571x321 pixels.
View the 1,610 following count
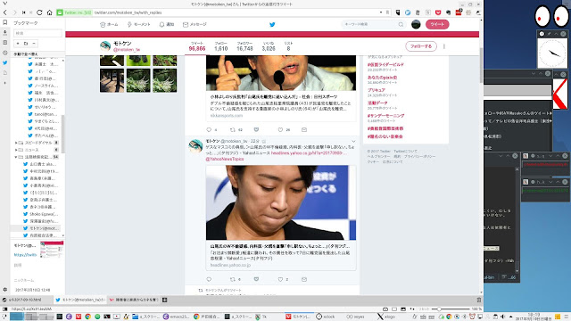click(220, 46)
